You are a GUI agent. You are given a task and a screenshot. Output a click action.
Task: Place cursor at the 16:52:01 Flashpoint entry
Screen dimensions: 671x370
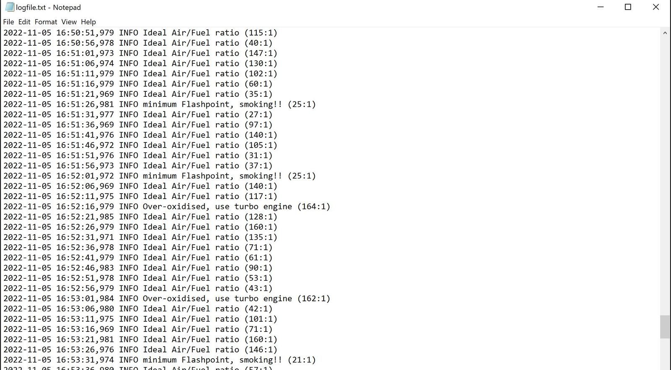159,176
